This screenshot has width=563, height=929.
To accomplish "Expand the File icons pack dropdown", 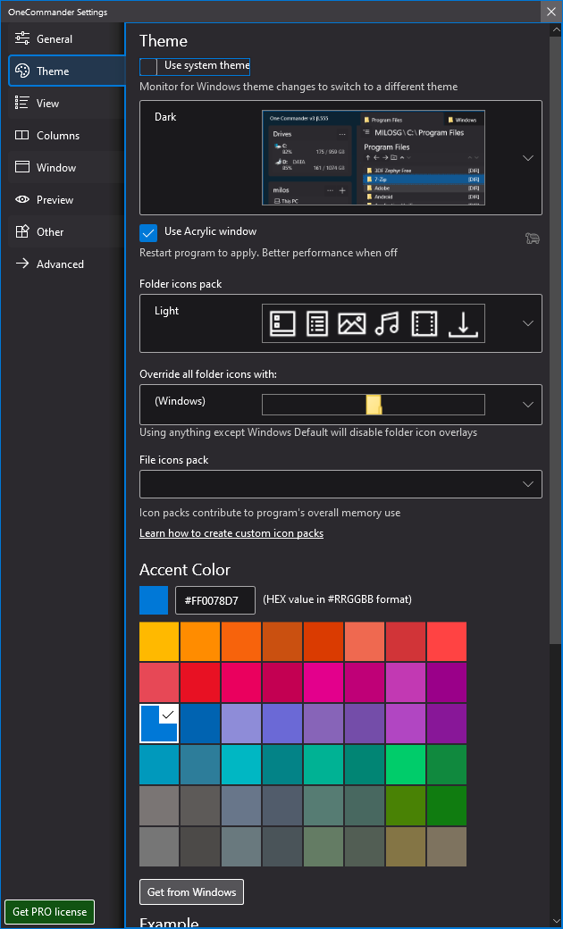I will 527,484.
